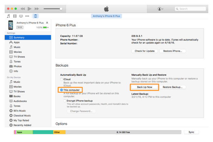The image size is (213, 142).
Task: Select iCloud backup radio button
Action: tap(61, 79)
